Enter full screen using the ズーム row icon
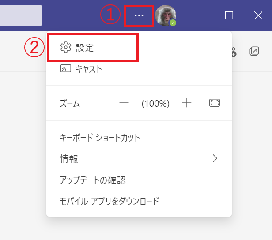Screen dimensions: 272x240 (x=215, y=103)
